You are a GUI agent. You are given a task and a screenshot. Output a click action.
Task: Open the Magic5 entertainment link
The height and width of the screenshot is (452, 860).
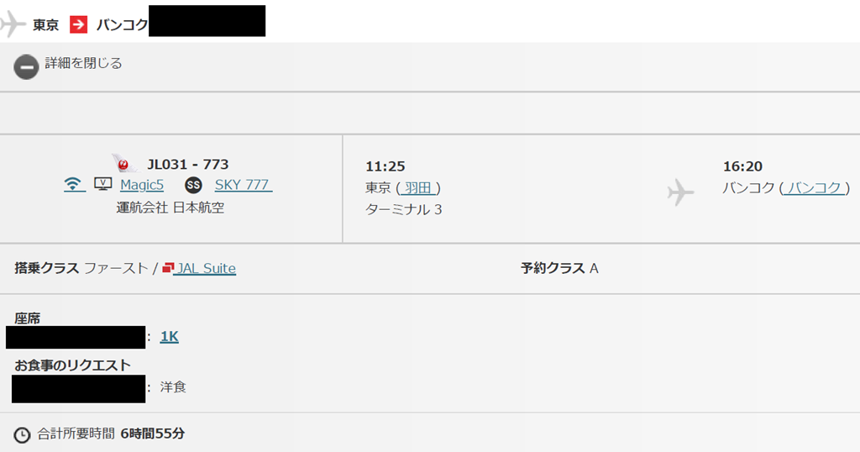pyautogui.click(x=141, y=185)
